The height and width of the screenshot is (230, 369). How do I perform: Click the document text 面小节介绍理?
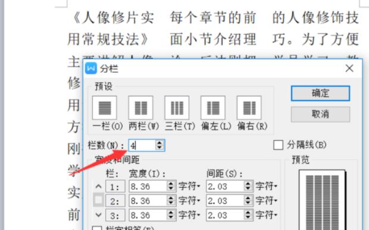tap(212, 39)
